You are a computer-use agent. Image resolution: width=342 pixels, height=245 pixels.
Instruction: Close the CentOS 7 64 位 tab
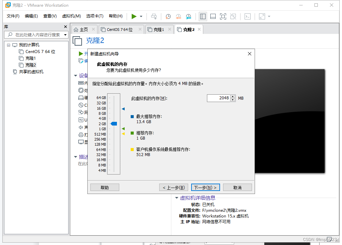coord(140,29)
